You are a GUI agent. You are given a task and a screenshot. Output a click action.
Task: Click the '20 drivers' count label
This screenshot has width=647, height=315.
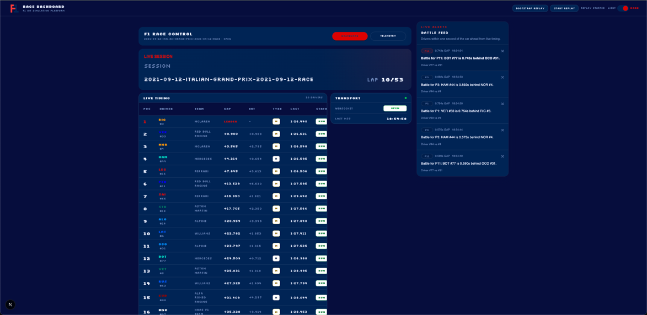pyautogui.click(x=314, y=97)
